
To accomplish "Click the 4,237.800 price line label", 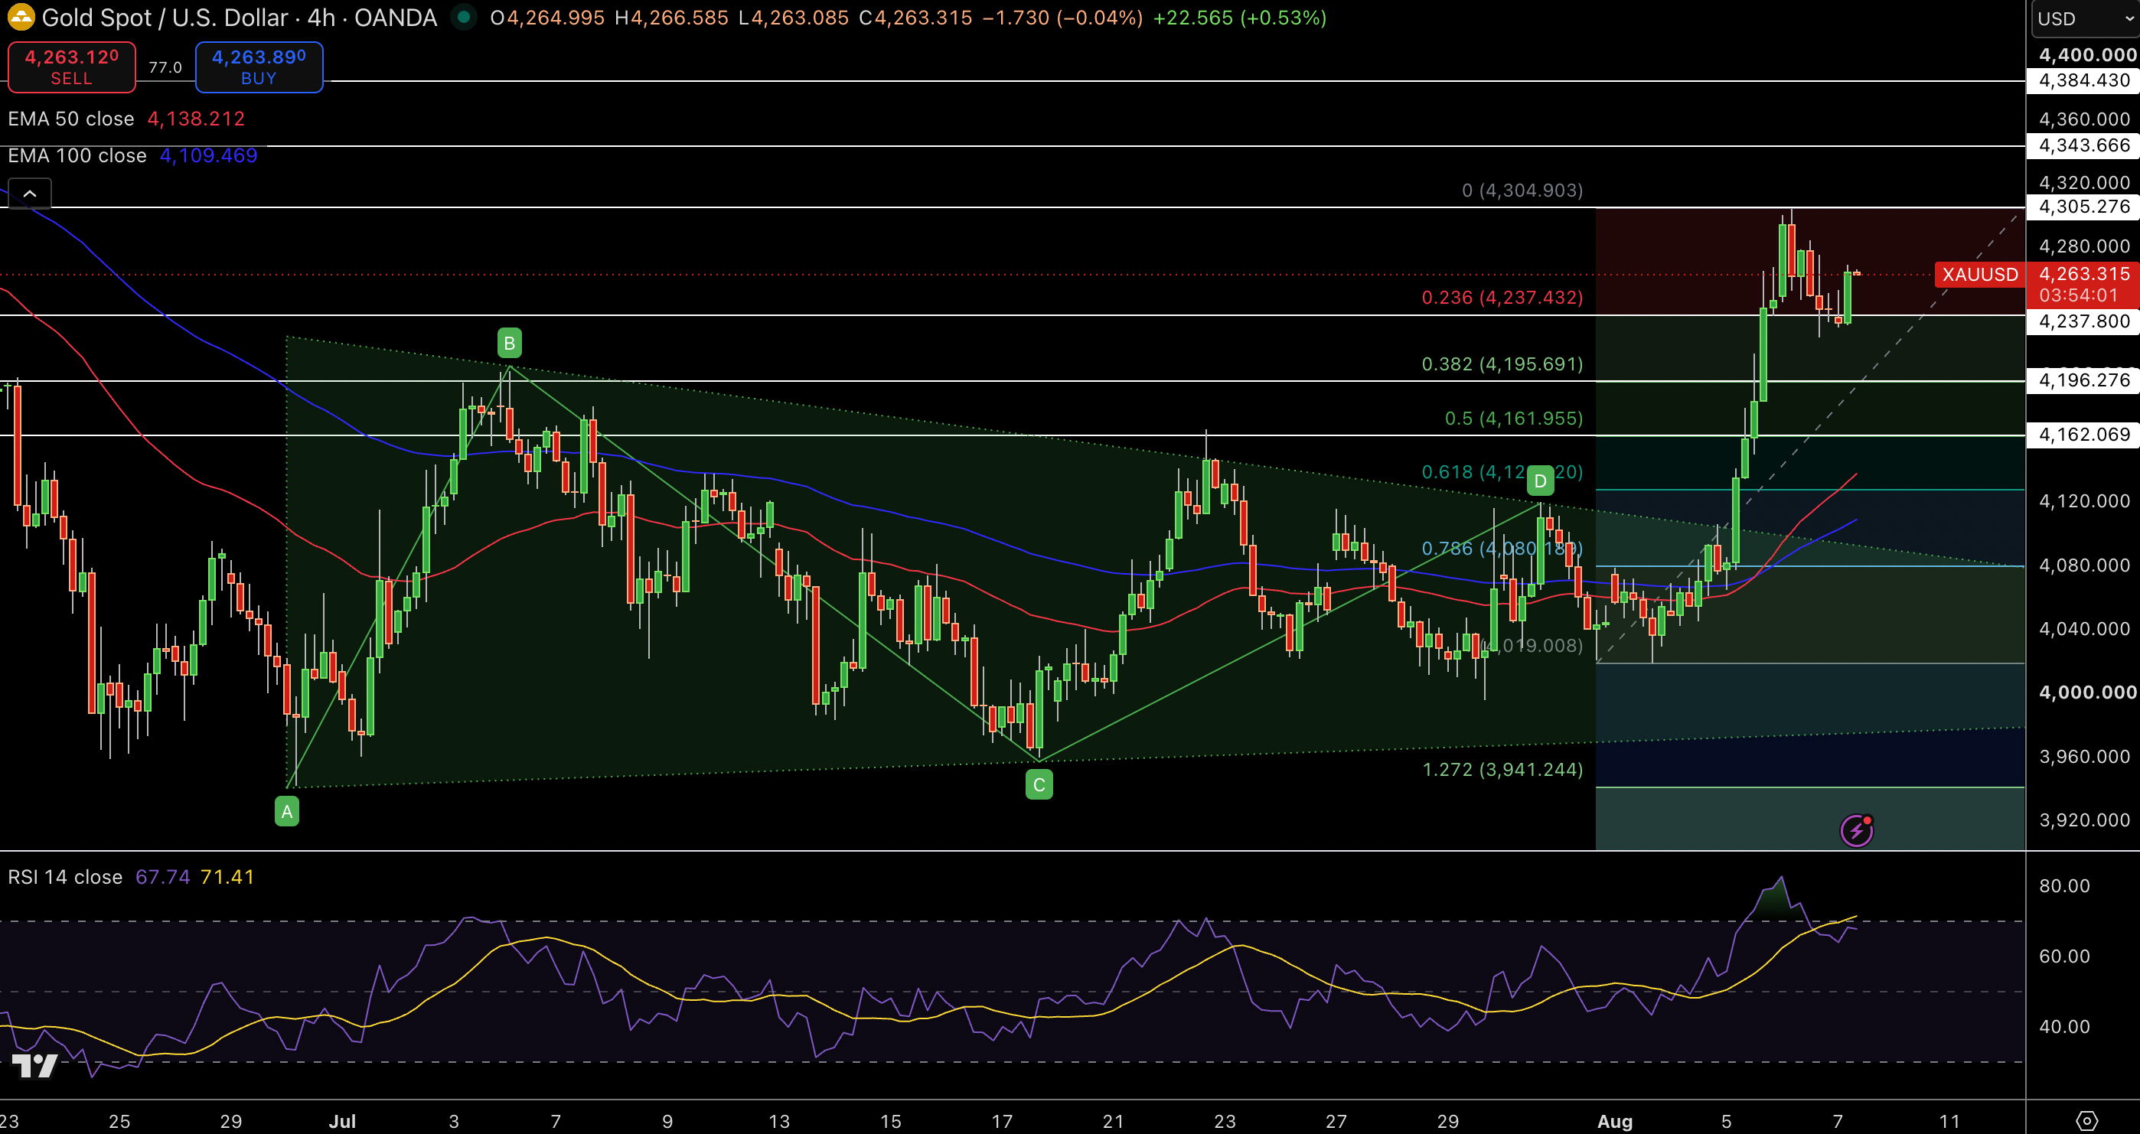I will (2083, 321).
